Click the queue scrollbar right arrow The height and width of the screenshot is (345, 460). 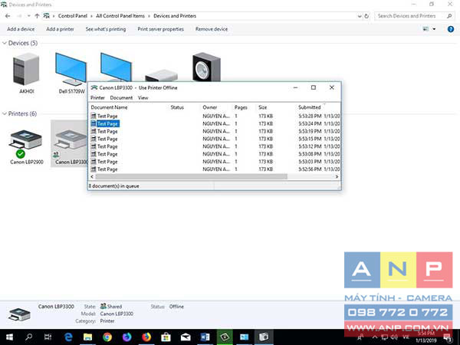[337, 176]
